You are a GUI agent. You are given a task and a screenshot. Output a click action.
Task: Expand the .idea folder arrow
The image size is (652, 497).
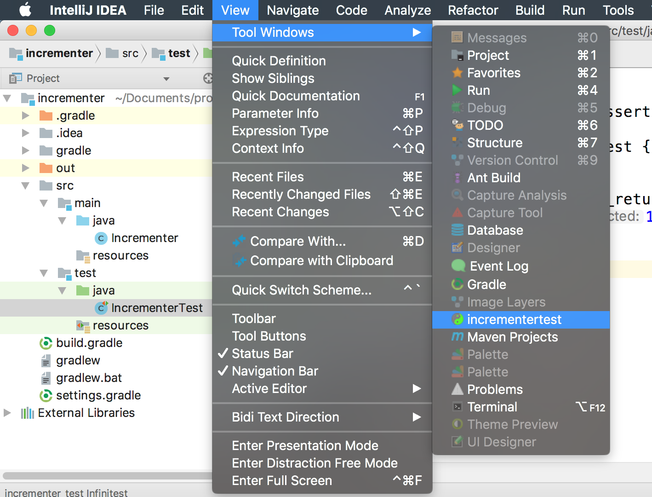(x=26, y=133)
